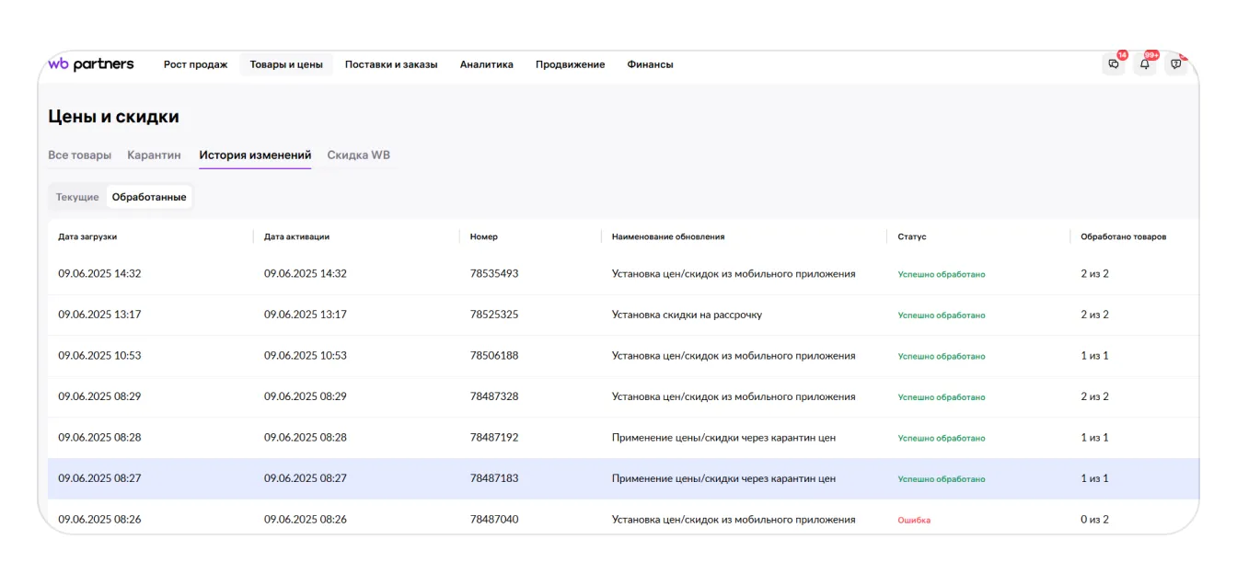1237x585 pixels.
Task: Click update number 78535493
Action: click(494, 274)
